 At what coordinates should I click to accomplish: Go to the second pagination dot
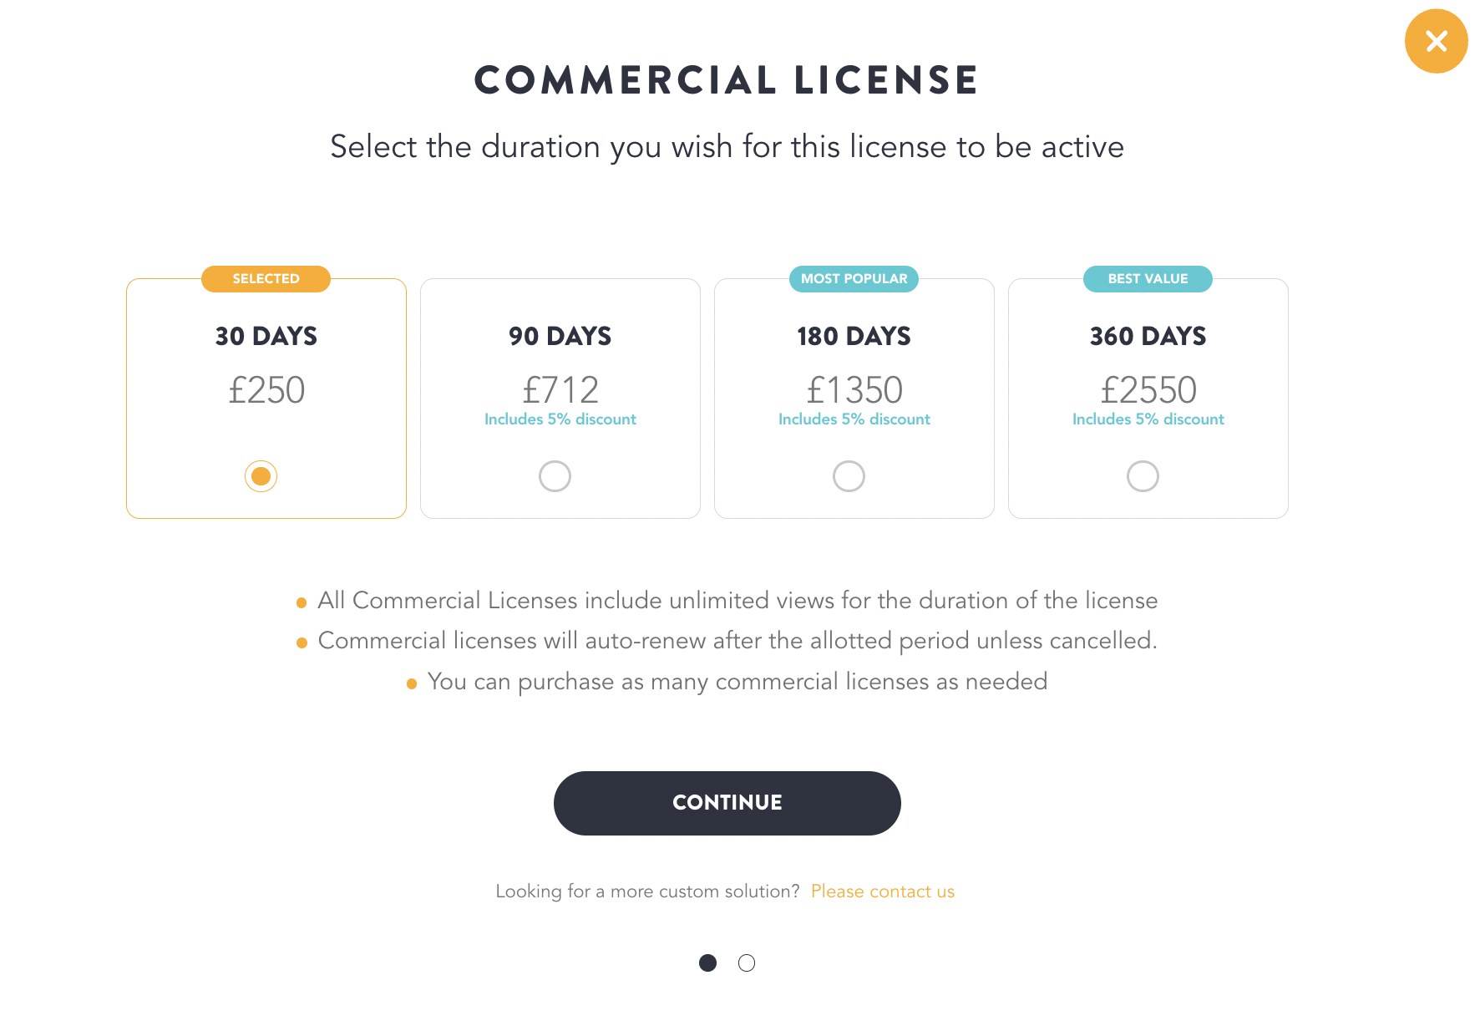click(747, 963)
